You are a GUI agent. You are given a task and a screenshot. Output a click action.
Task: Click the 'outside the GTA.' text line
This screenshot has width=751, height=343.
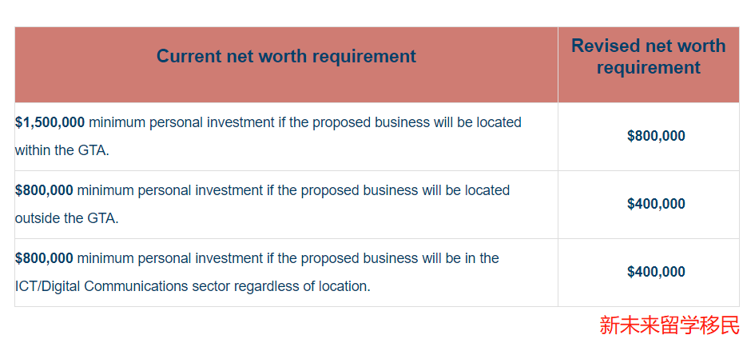click(x=66, y=218)
